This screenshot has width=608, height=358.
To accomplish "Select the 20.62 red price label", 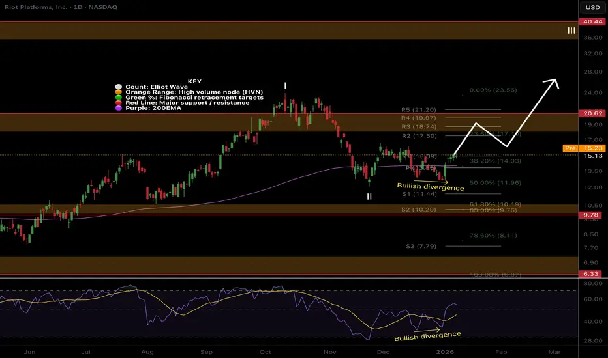I will (x=593, y=113).
